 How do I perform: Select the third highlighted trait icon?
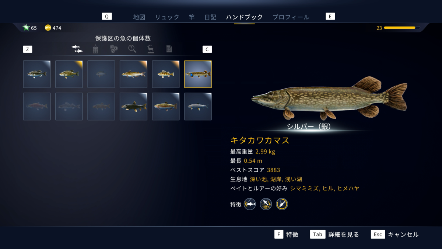coord(282,204)
